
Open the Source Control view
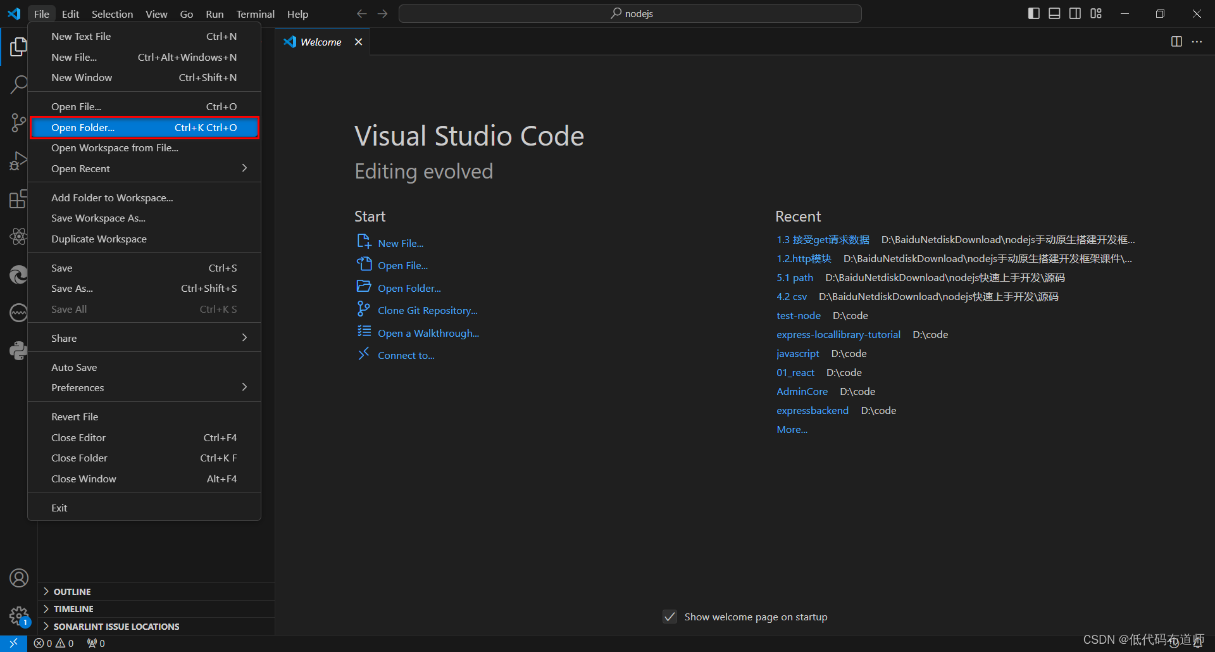(18, 123)
